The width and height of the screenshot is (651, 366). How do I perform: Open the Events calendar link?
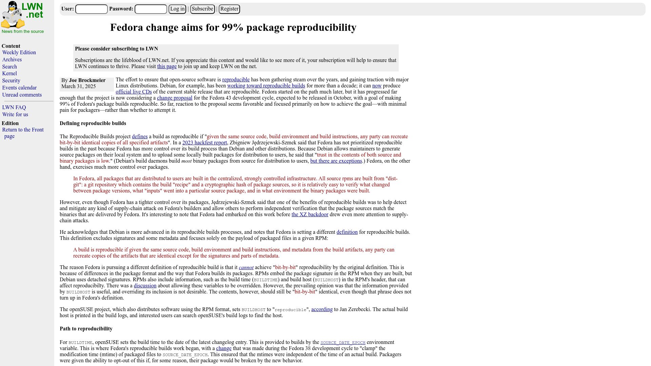[19, 88]
